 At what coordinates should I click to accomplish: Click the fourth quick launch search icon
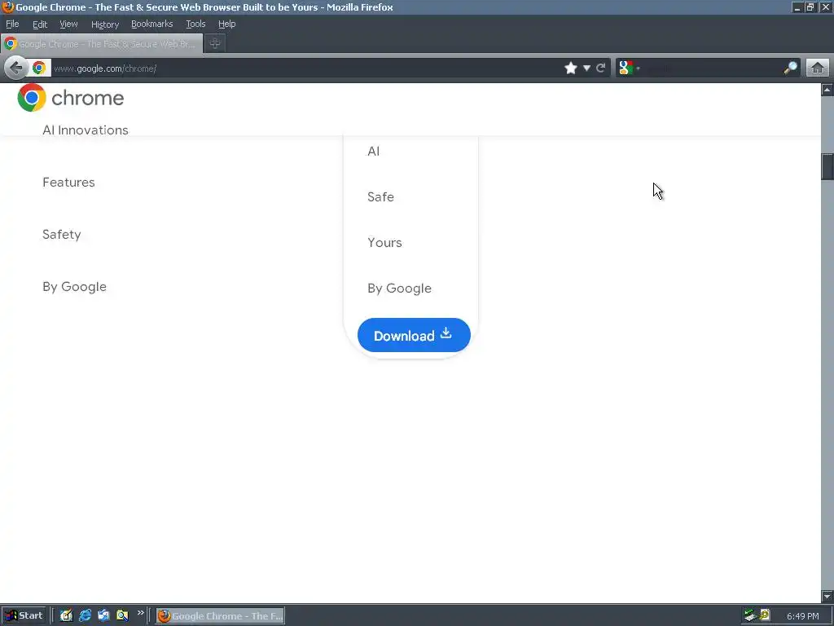click(122, 616)
